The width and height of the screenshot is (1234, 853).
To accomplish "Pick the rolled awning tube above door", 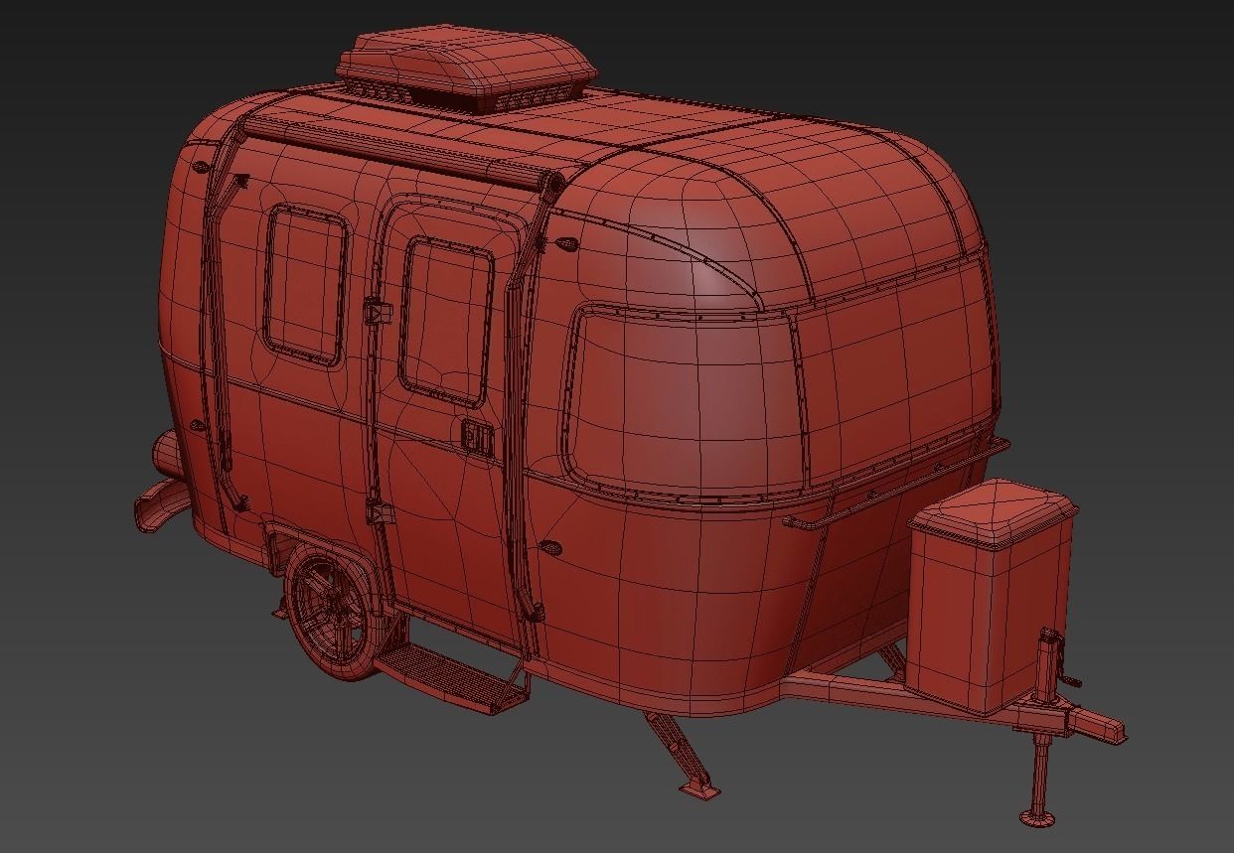I will tap(402, 153).
